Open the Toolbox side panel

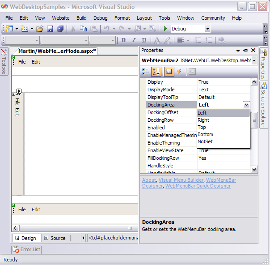(4, 62)
